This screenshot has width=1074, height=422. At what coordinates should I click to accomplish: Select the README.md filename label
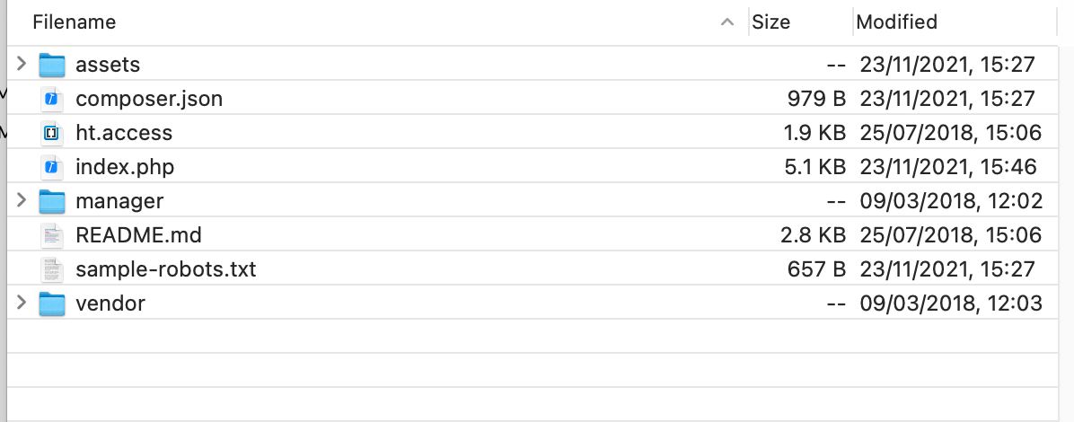pos(138,235)
